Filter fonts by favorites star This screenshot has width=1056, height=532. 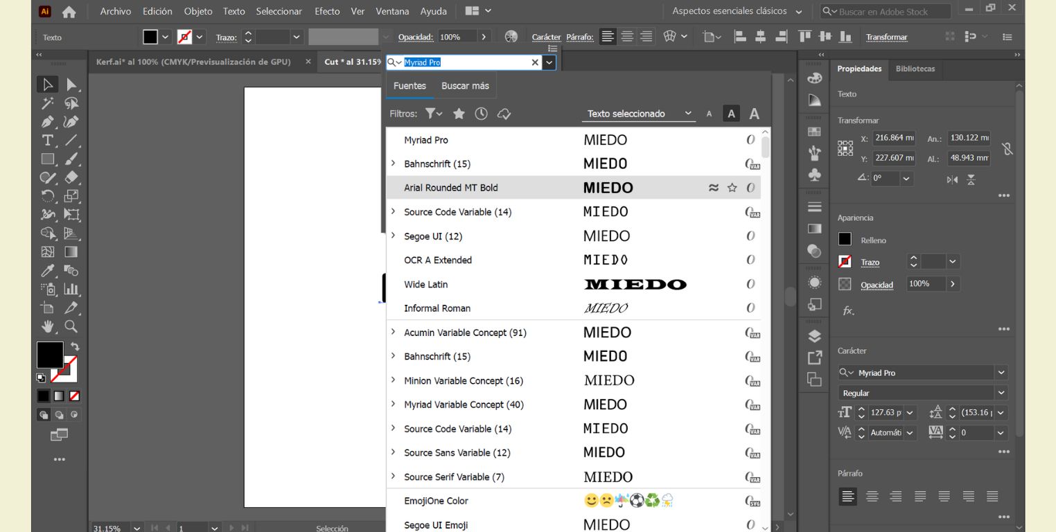(459, 114)
